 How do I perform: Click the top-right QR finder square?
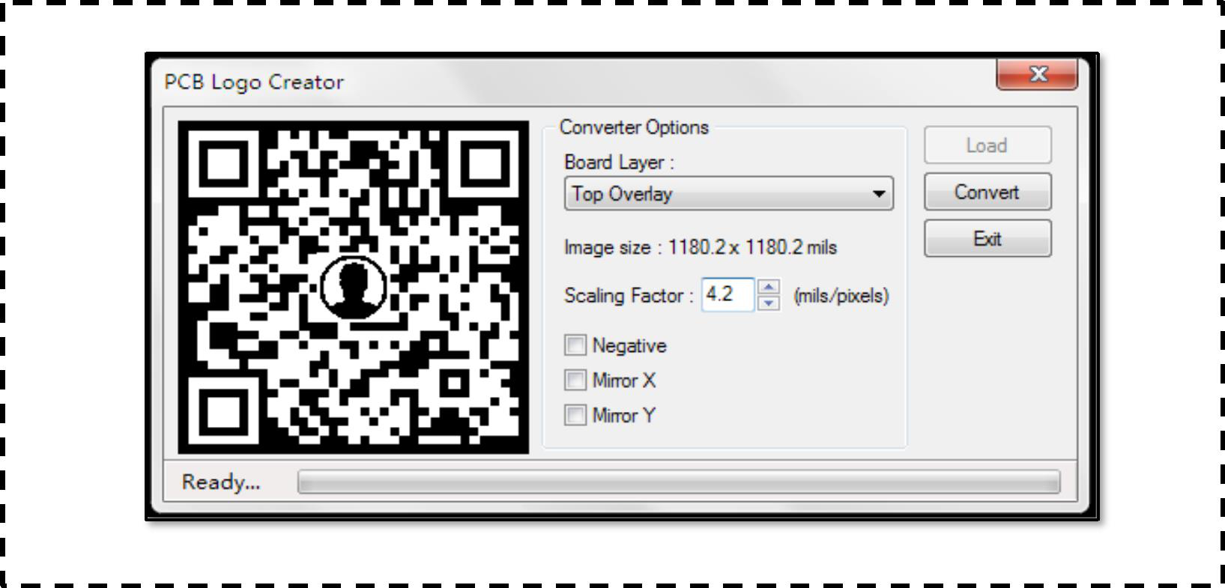coord(485,163)
